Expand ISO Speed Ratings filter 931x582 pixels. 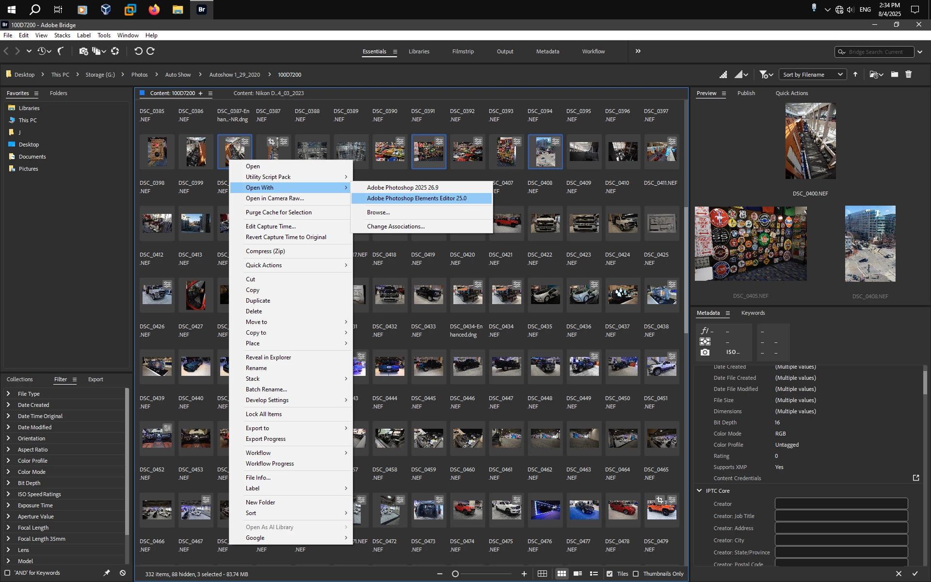click(8, 494)
